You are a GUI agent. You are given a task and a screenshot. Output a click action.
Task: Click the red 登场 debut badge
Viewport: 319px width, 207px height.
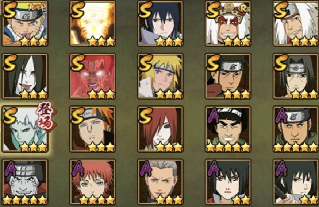click(46, 117)
